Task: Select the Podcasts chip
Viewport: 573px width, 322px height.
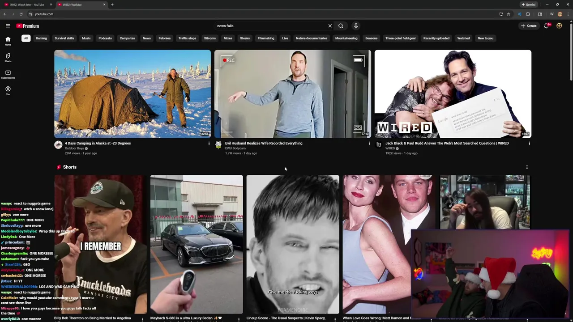Action: [x=105, y=38]
